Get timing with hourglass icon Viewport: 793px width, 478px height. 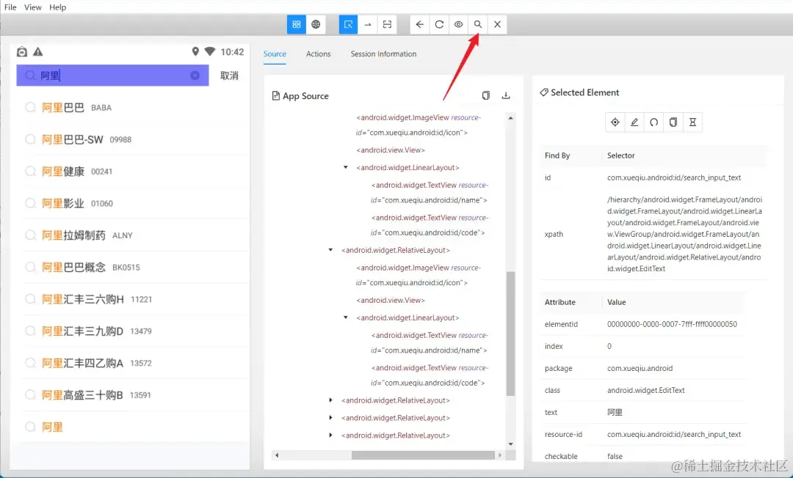tap(693, 122)
